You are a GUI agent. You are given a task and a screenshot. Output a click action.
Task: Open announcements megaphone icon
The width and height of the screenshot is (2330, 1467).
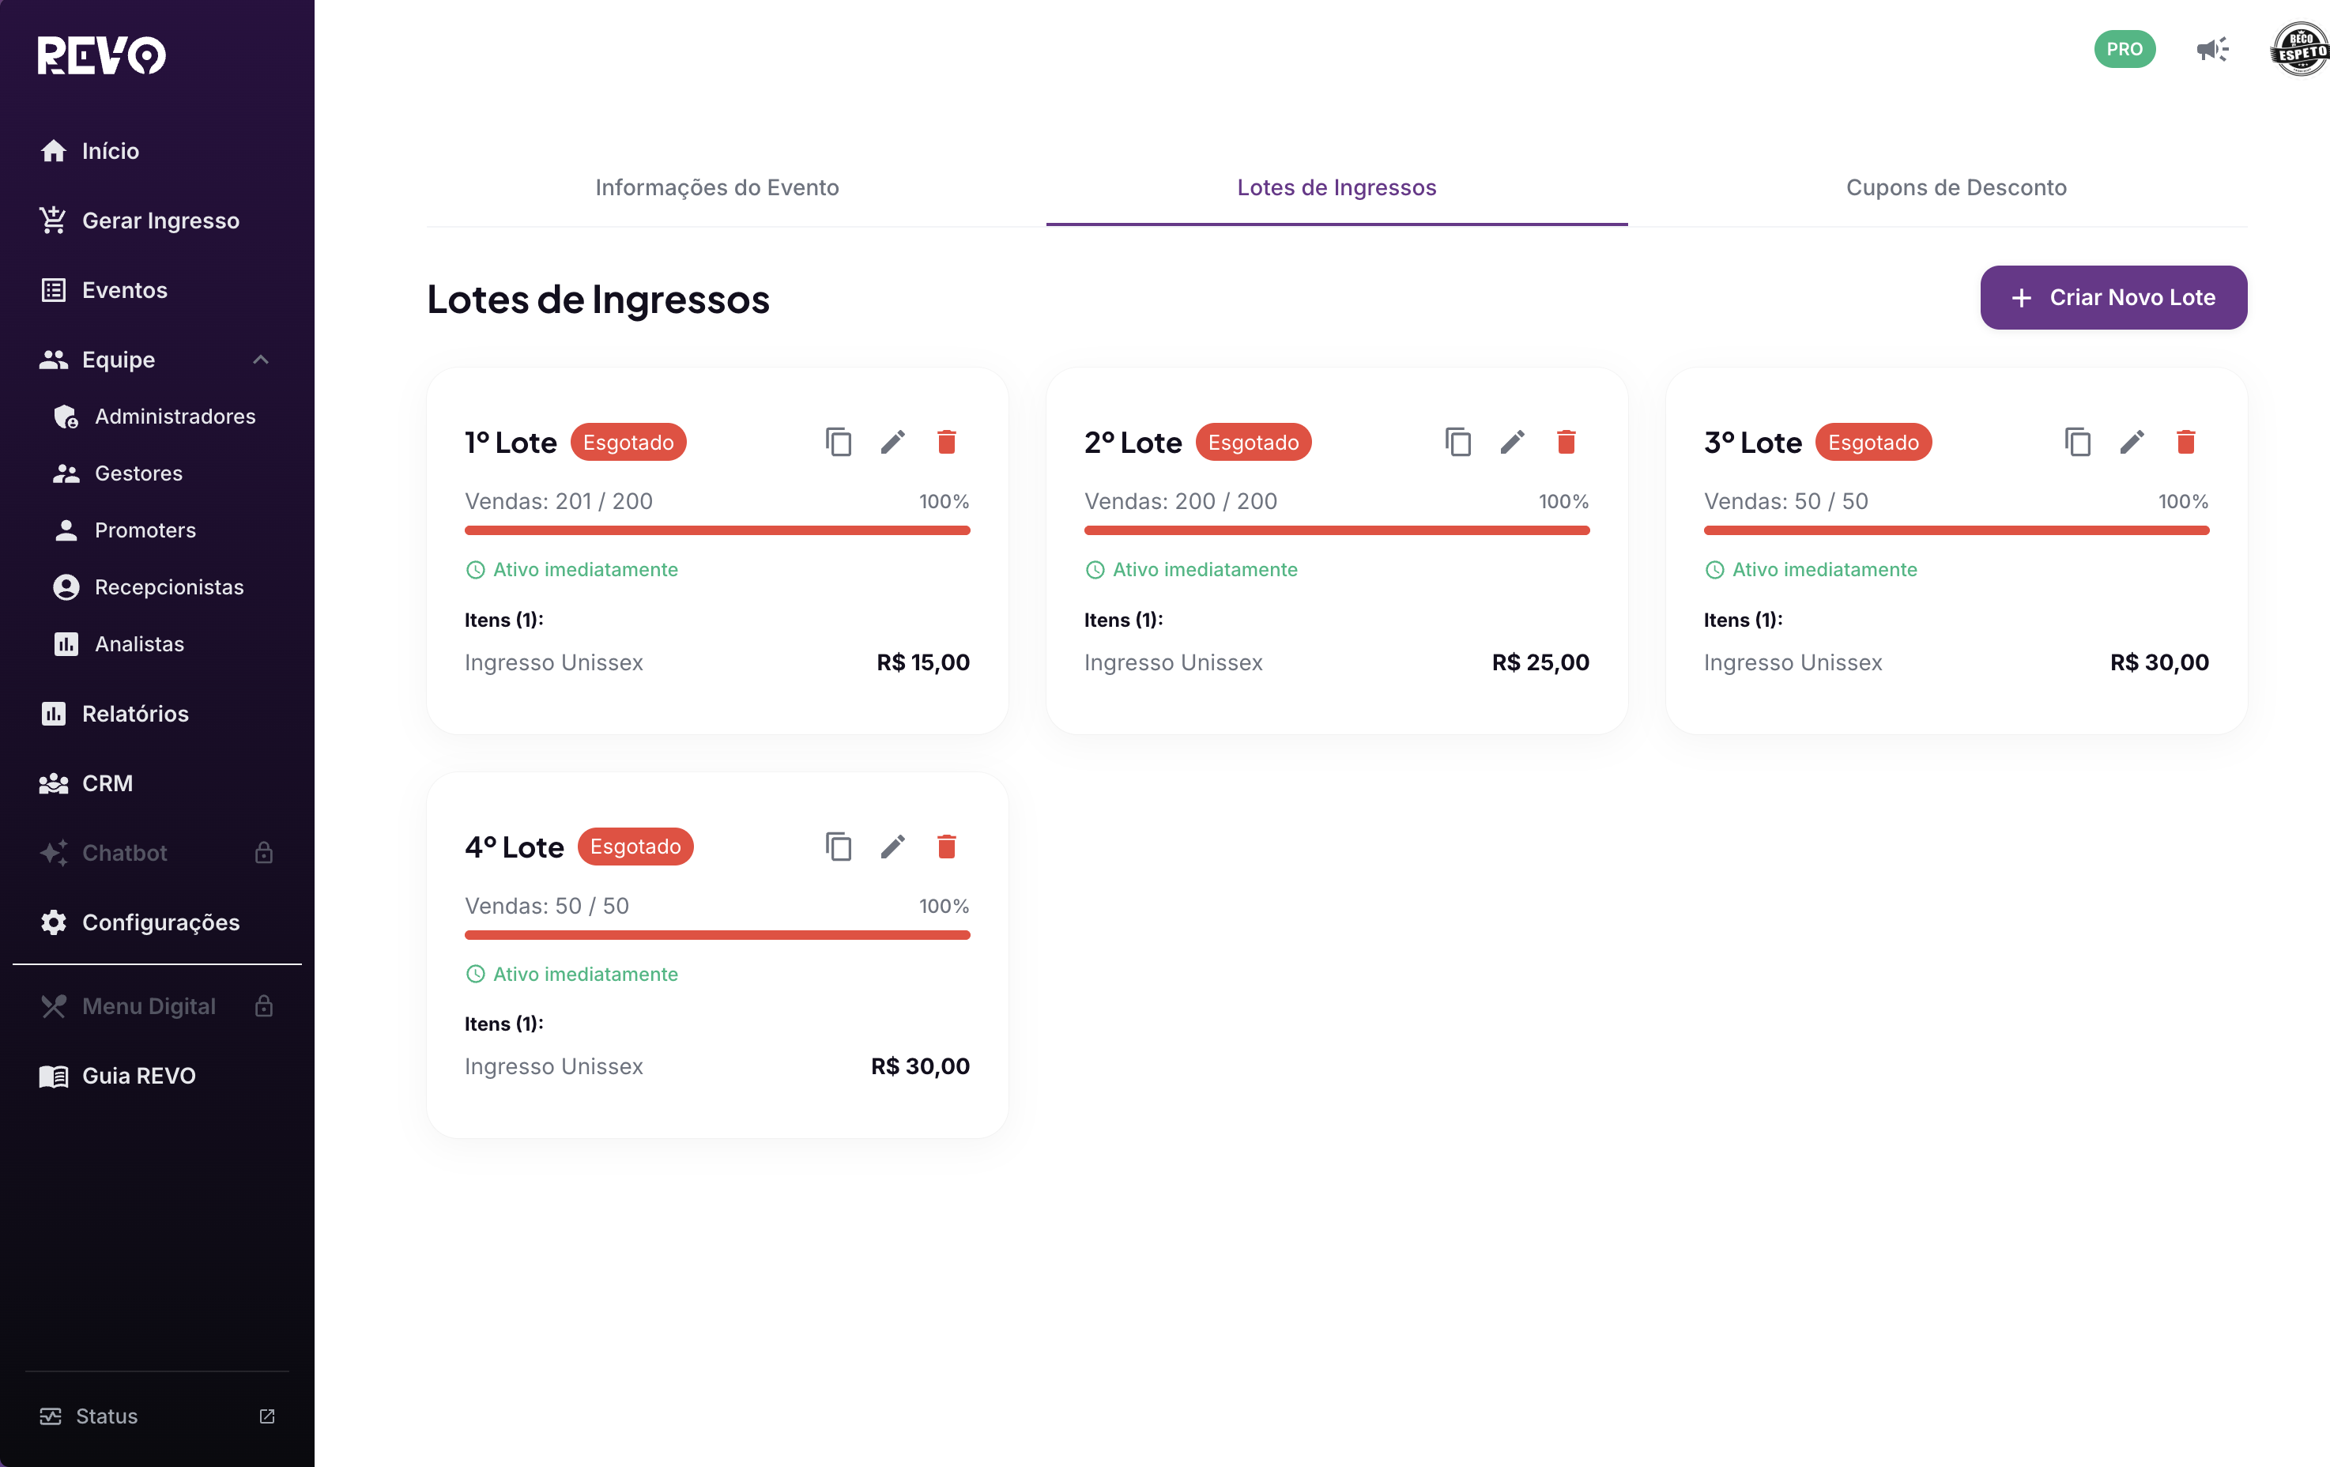pos(2212,49)
